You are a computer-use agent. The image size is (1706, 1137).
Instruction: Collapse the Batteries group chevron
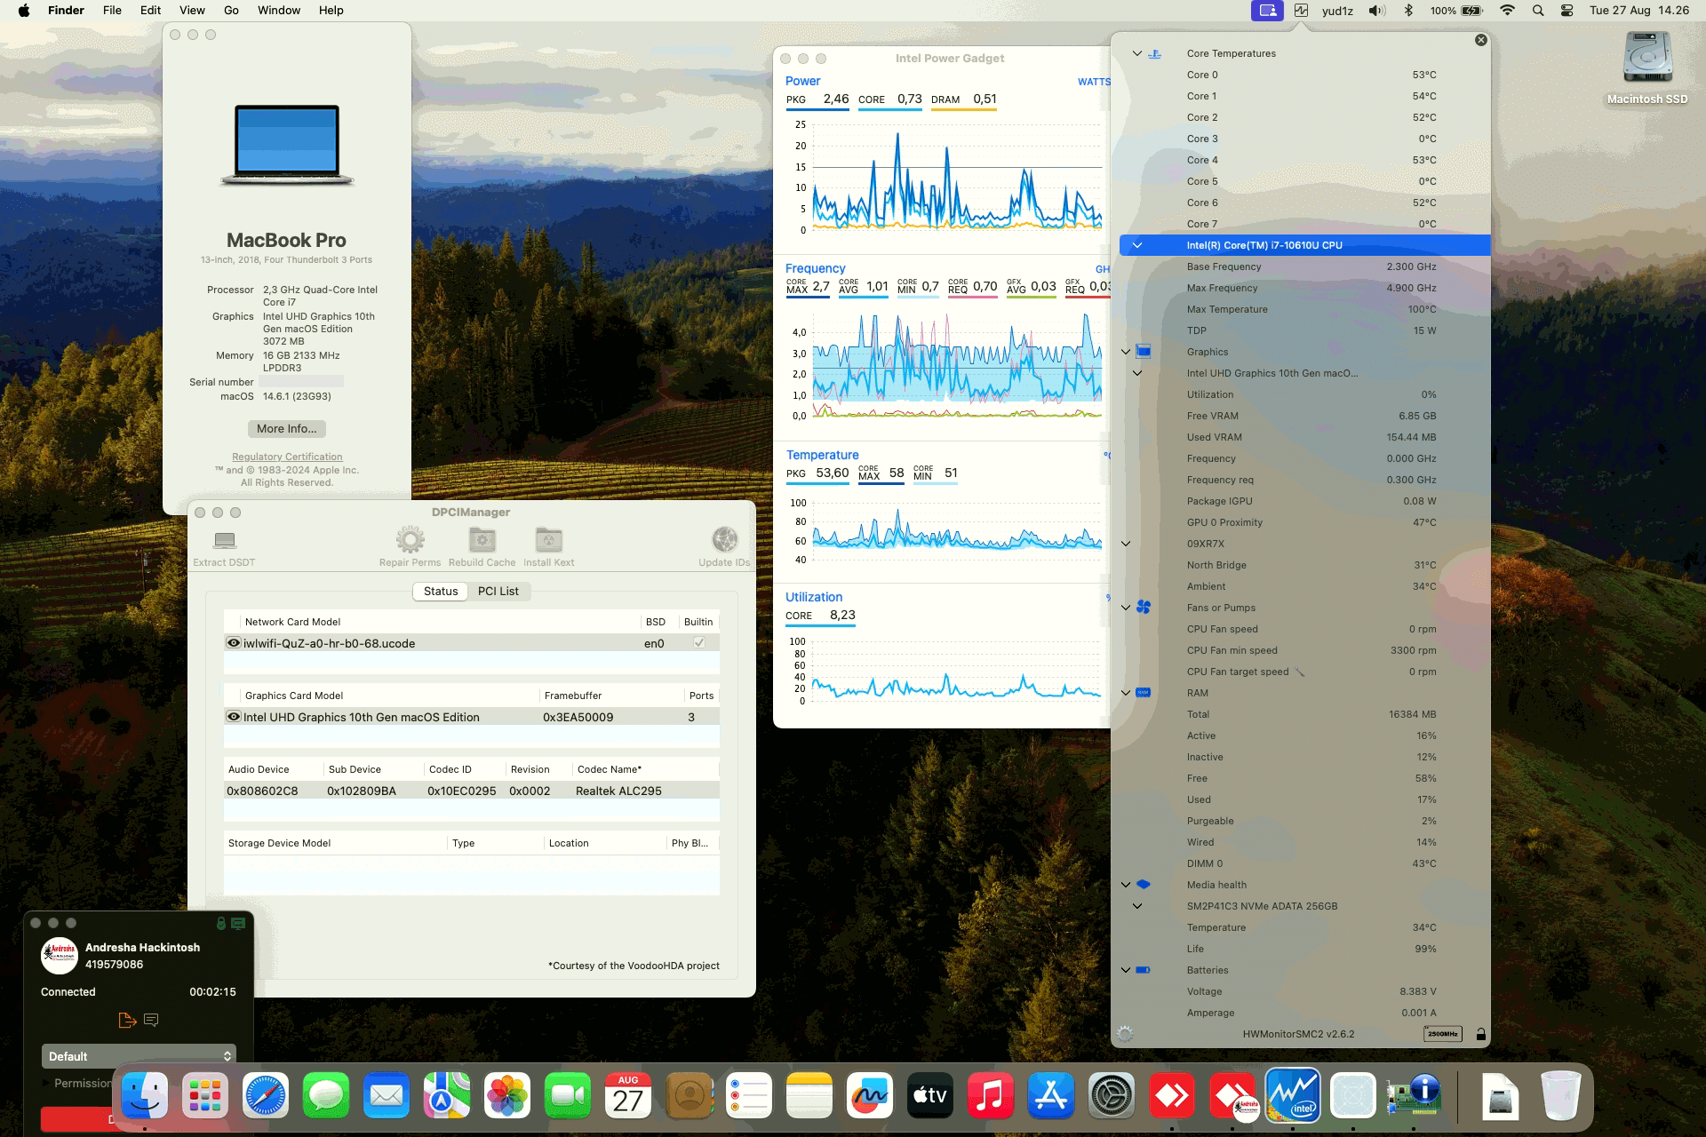[x=1126, y=970]
